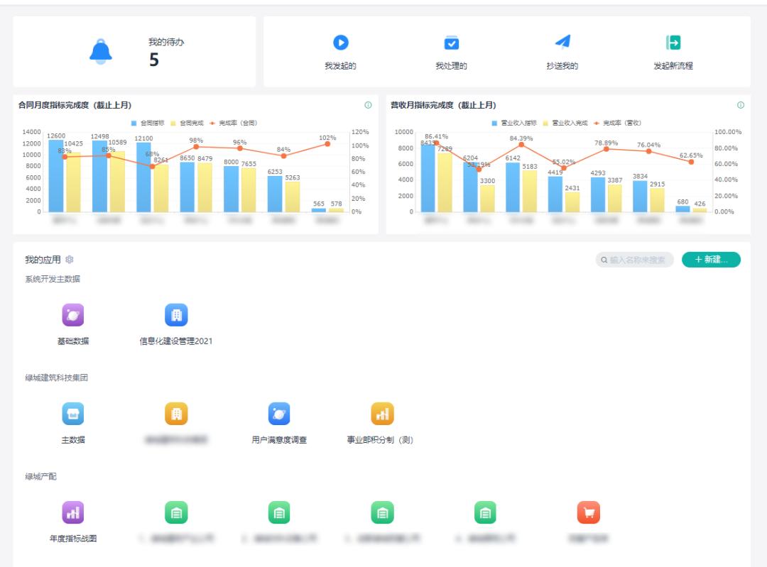Toggle the 完成率（合同）legend item
This screenshot has width=767, height=567.
(x=234, y=123)
